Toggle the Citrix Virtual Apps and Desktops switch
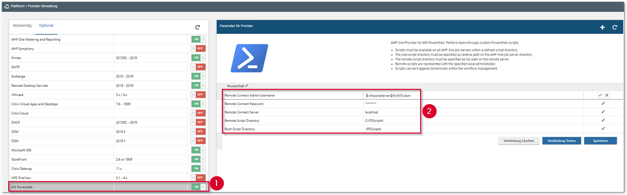The height and width of the screenshot is (195, 627). click(x=198, y=104)
